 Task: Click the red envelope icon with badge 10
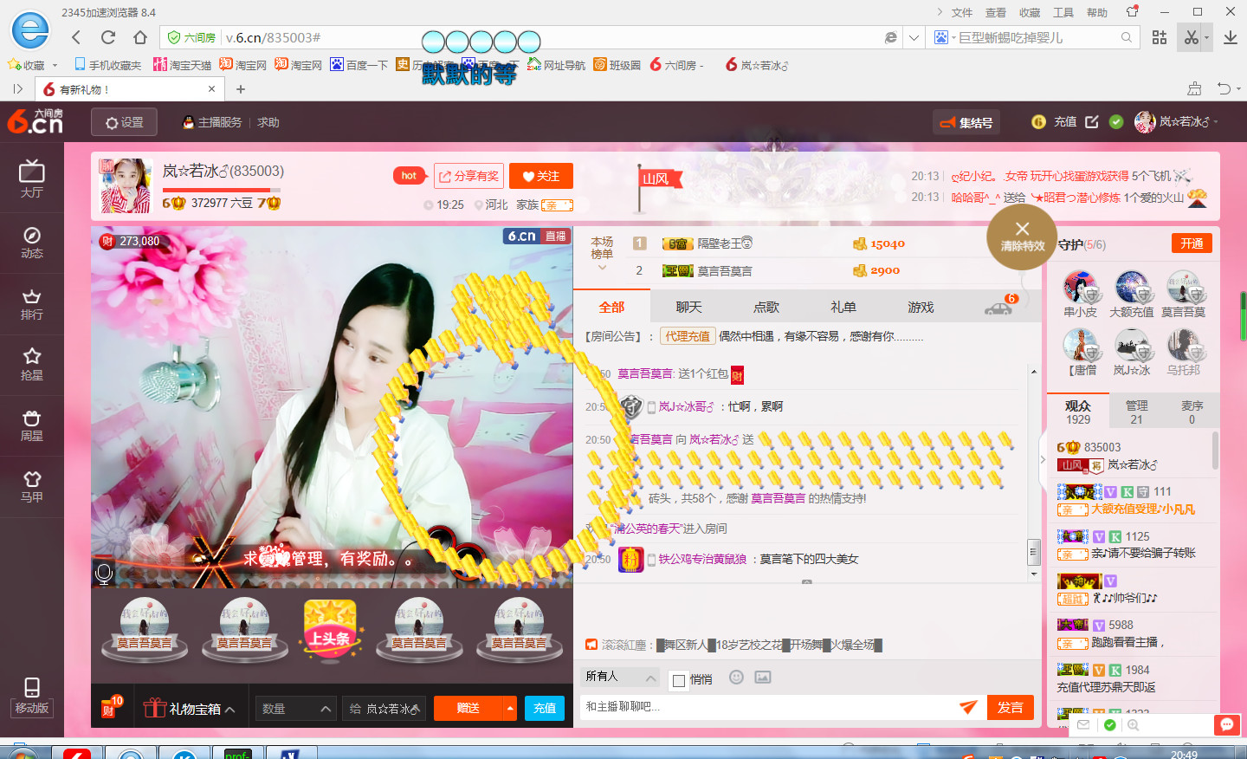click(111, 706)
